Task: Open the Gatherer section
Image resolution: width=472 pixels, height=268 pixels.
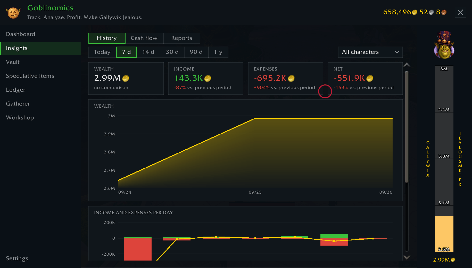Action: click(40, 104)
